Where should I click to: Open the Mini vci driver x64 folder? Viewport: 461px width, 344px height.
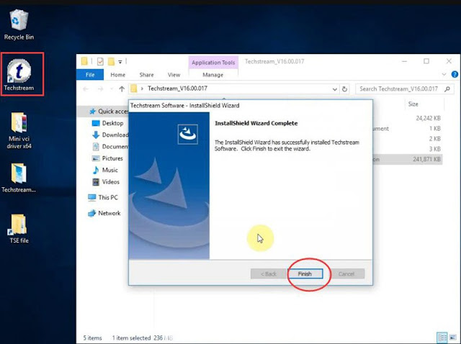tap(19, 130)
